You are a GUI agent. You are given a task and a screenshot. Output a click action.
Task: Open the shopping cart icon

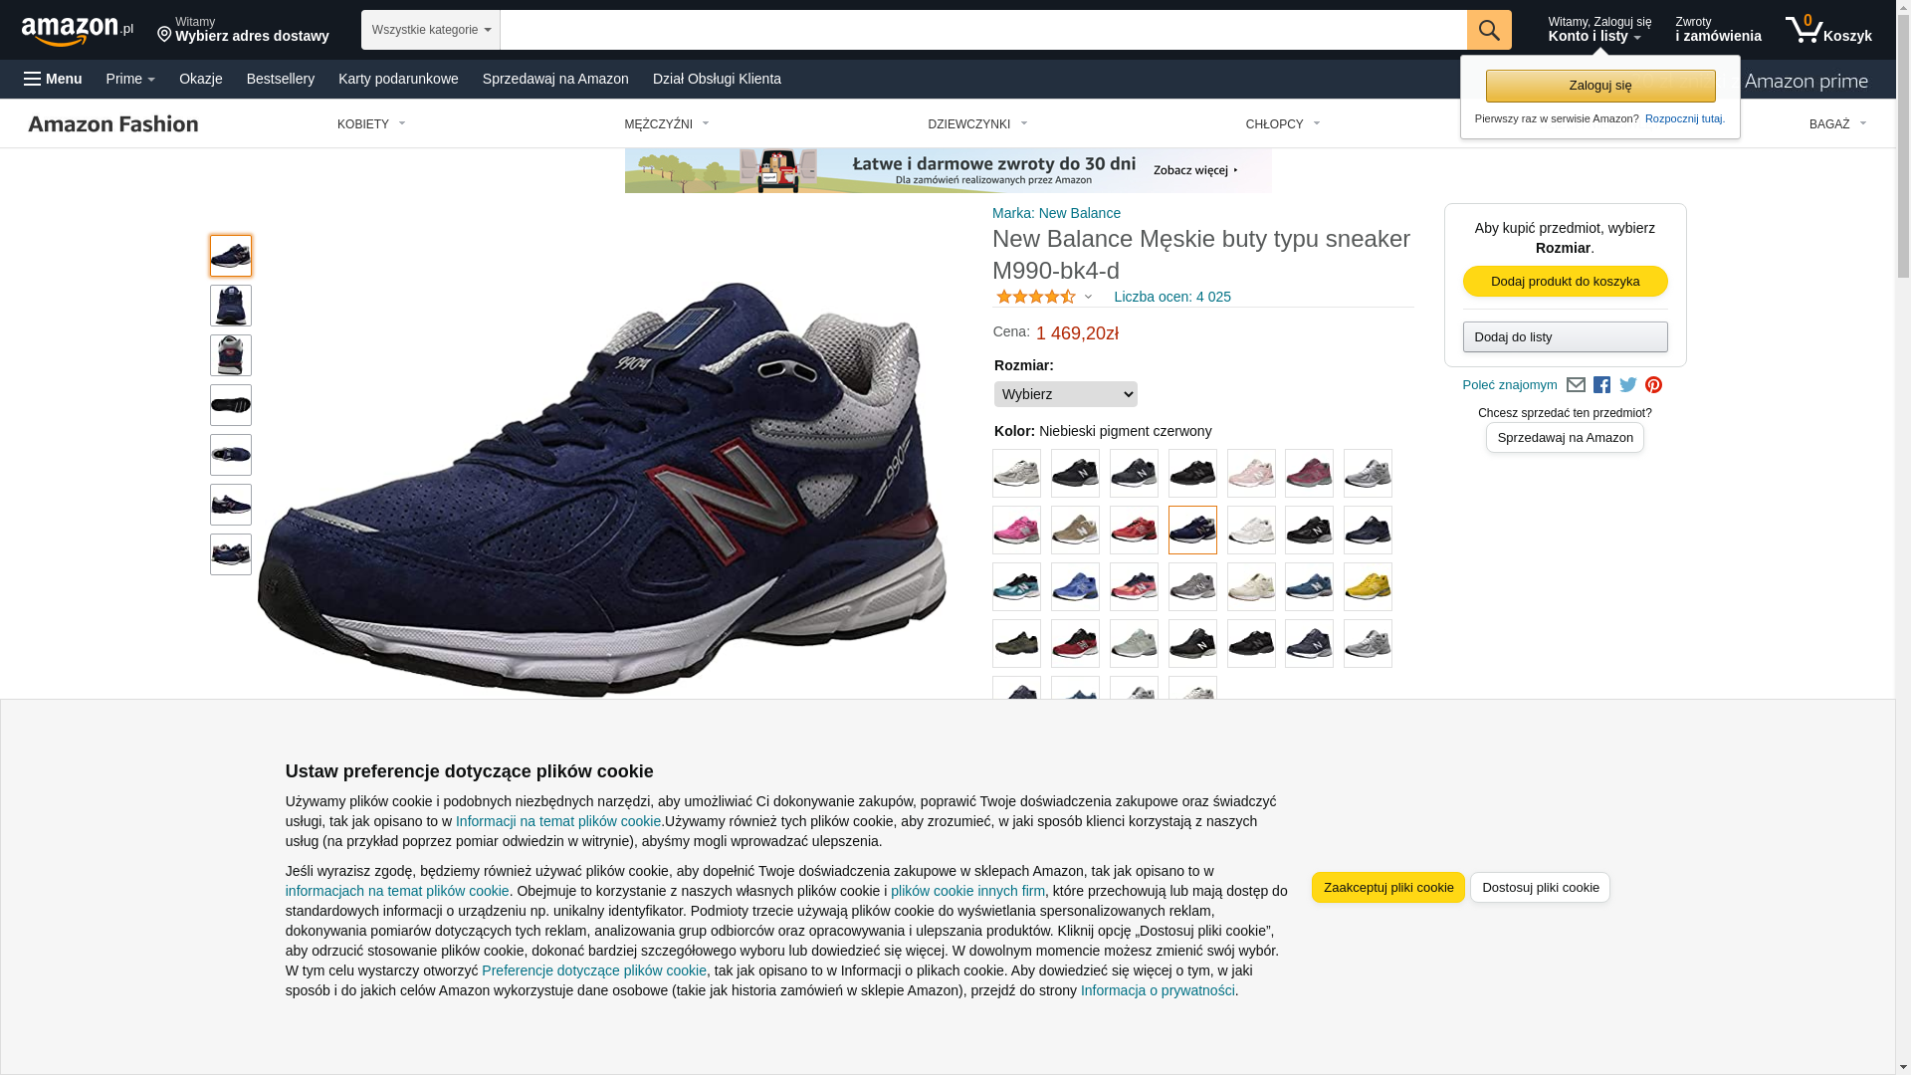click(1828, 30)
